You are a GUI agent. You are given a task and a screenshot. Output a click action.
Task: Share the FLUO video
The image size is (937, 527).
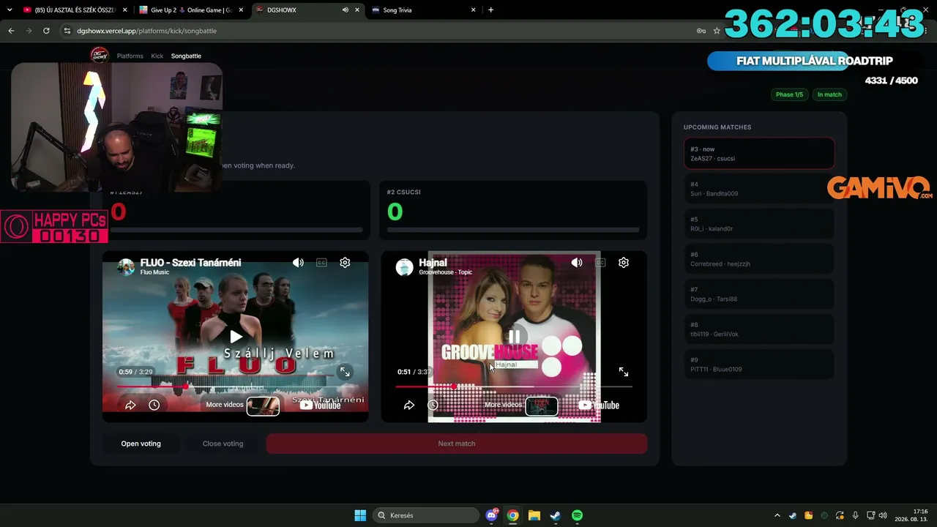(130, 405)
